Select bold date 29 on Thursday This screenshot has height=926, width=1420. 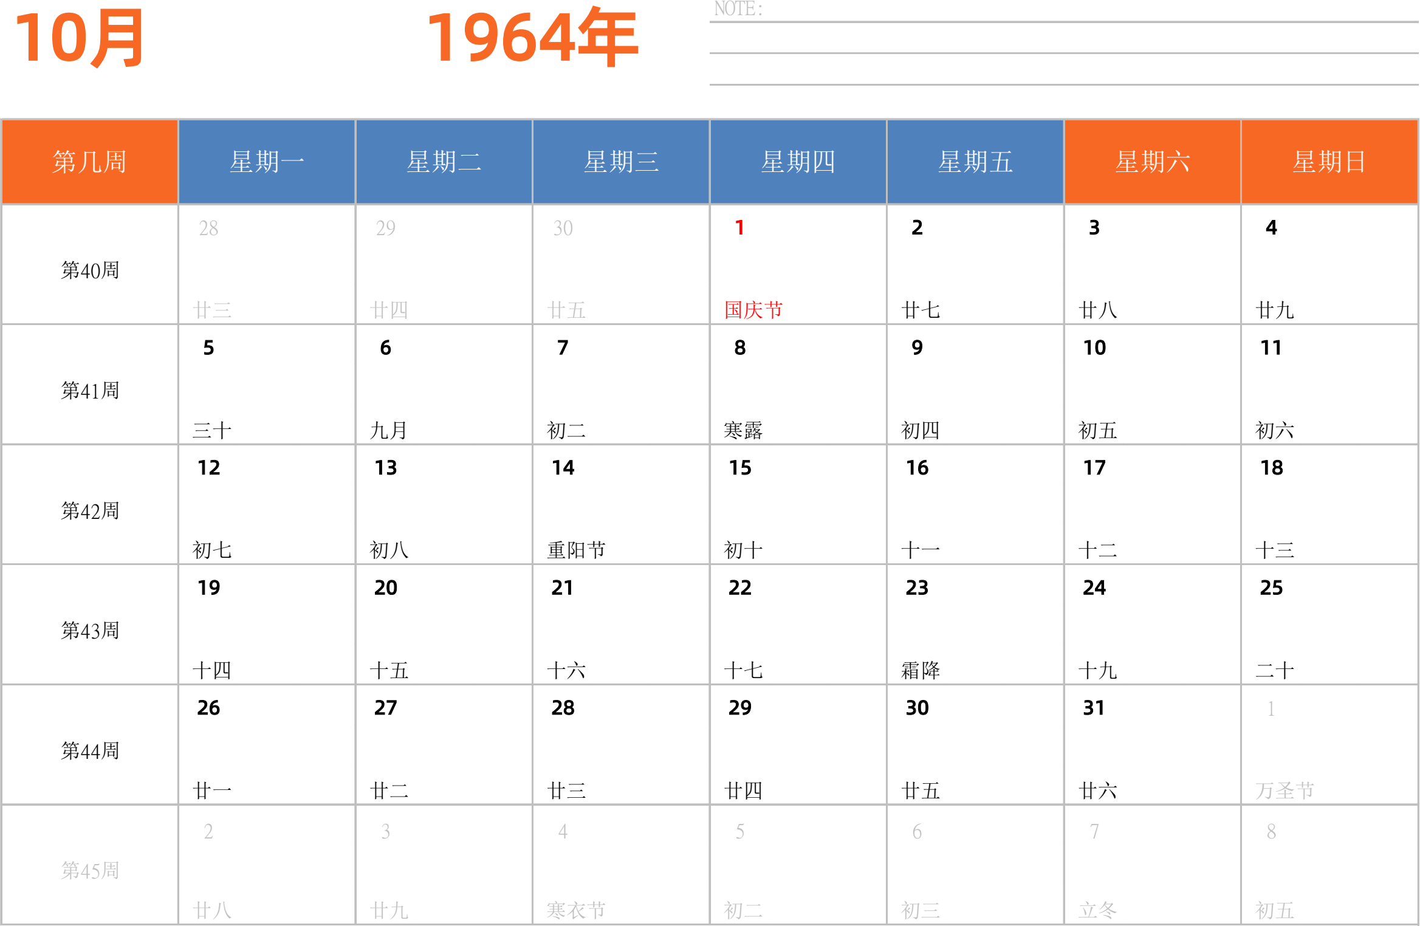[740, 708]
